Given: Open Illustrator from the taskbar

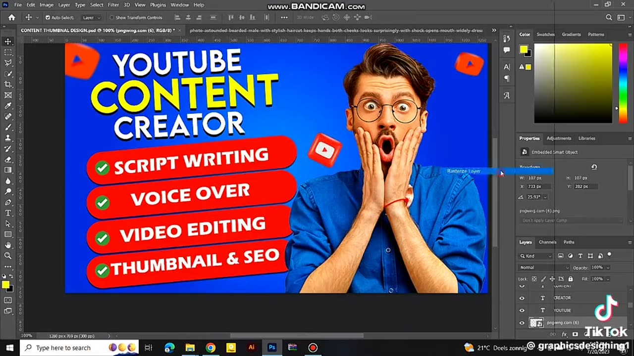Looking at the screenshot, I should coord(251,348).
